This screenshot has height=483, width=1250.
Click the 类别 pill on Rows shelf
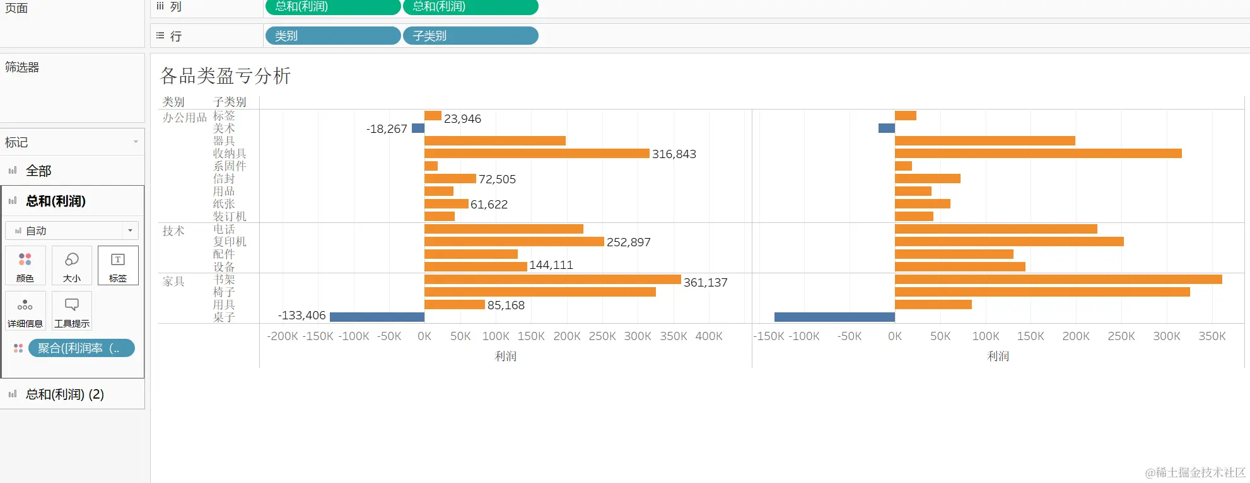click(333, 36)
